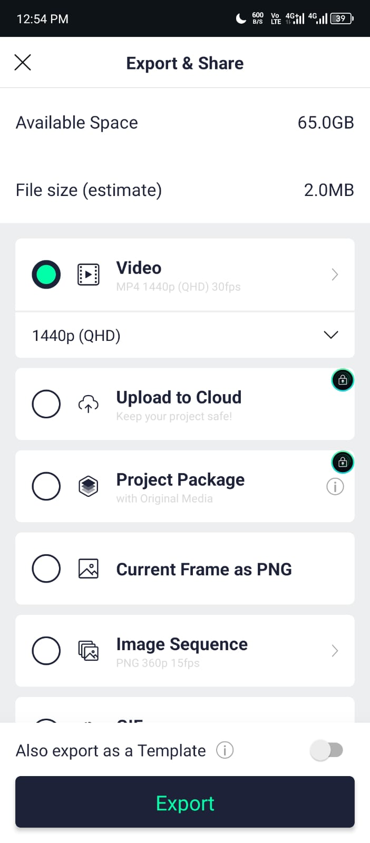This screenshot has height=843, width=370.
Task: Expand Image Sequence settings chevron
Action: click(x=335, y=651)
